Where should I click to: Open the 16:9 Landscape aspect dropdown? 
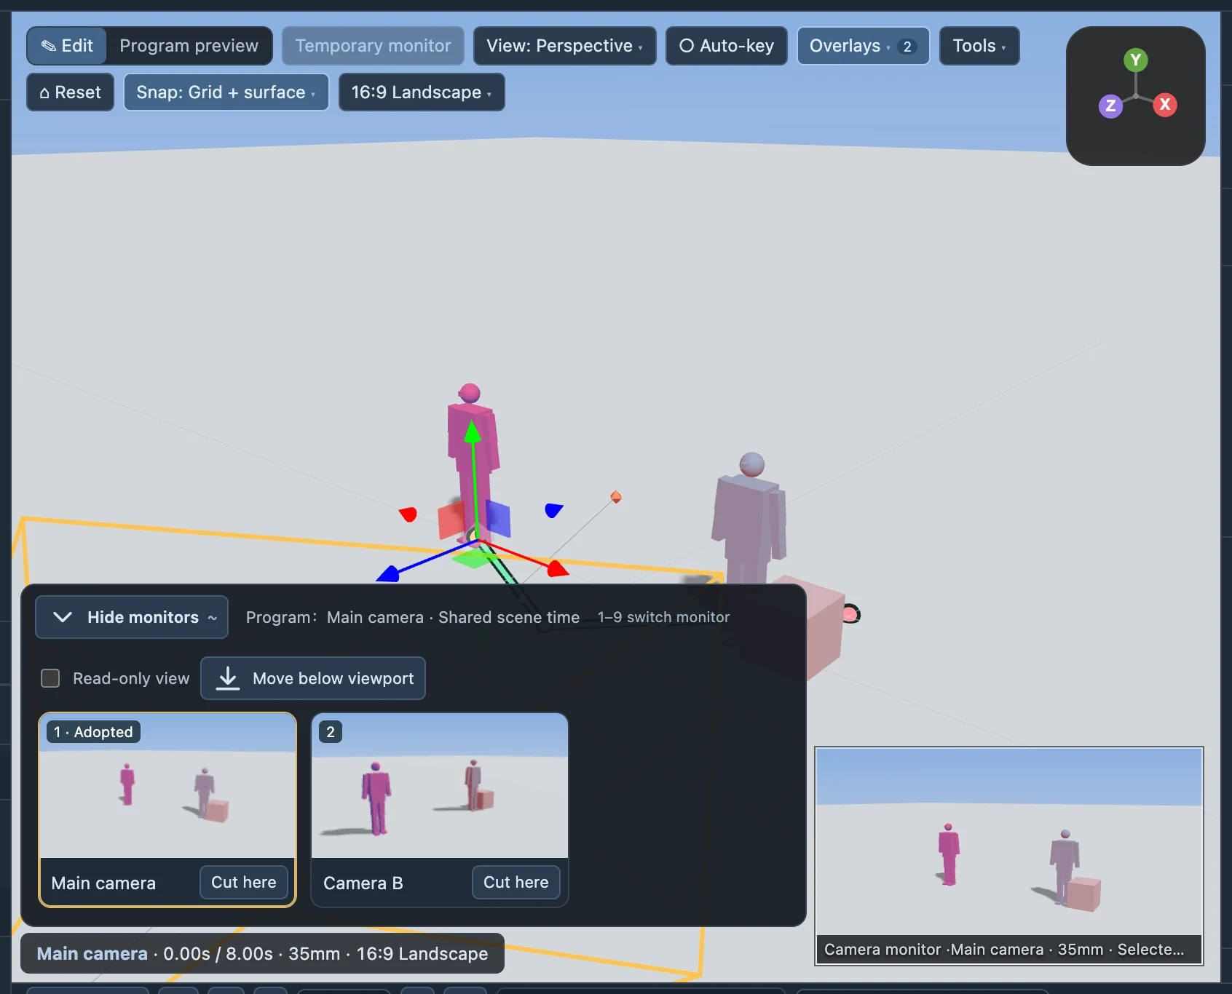coord(422,92)
